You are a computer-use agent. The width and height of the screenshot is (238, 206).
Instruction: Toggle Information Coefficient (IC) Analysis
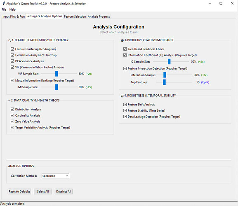point(125,55)
